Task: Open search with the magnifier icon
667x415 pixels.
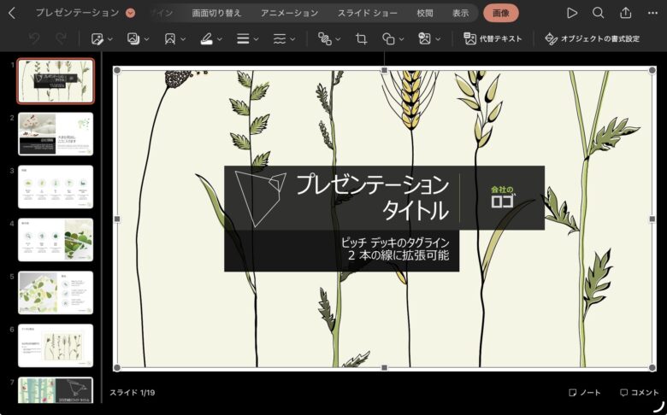Action: tap(598, 13)
